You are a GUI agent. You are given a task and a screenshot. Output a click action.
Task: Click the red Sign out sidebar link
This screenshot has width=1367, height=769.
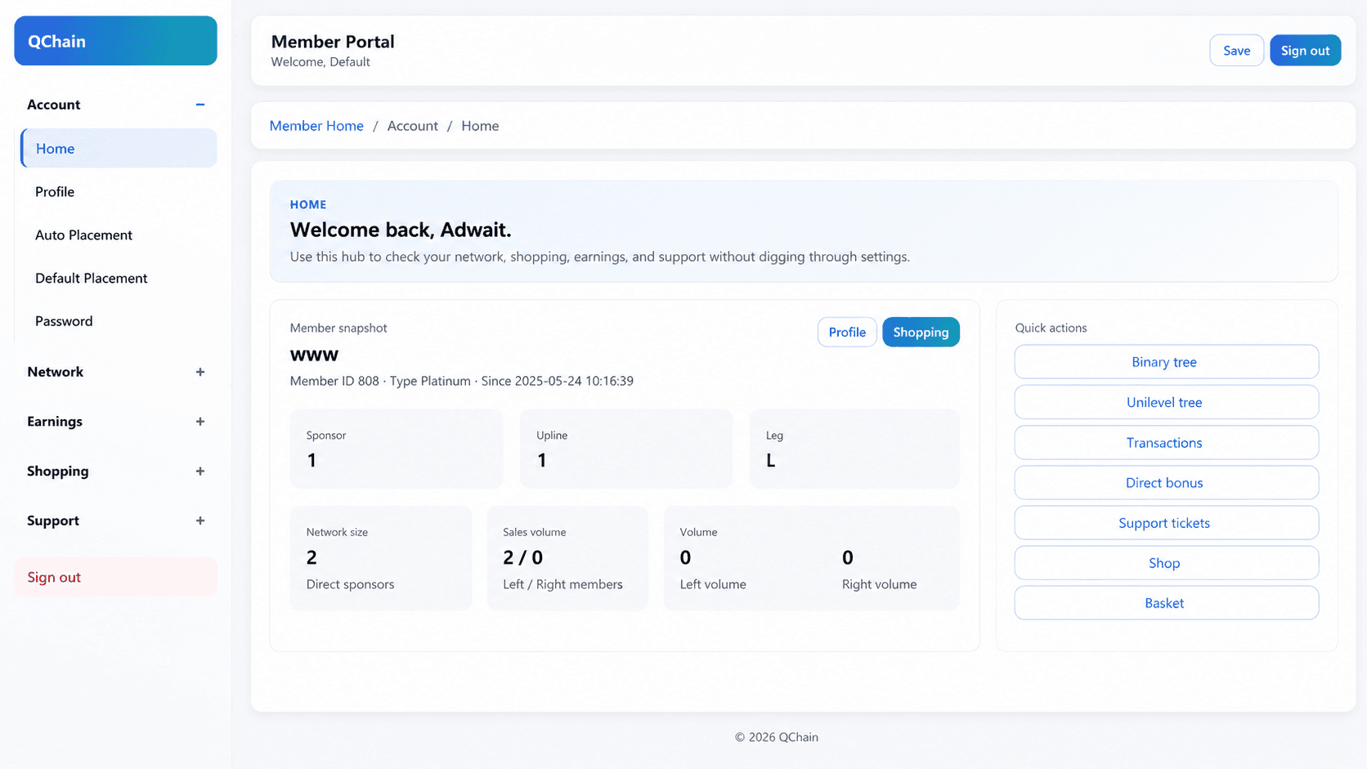coord(115,577)
